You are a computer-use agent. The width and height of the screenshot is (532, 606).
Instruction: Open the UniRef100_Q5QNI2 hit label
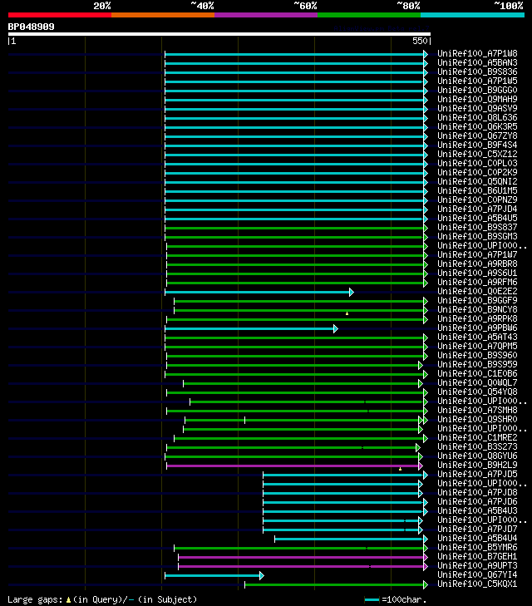tap(477, 182)
